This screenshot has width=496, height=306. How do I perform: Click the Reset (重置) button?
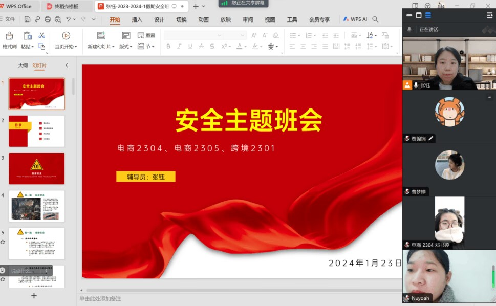[146, 35]
